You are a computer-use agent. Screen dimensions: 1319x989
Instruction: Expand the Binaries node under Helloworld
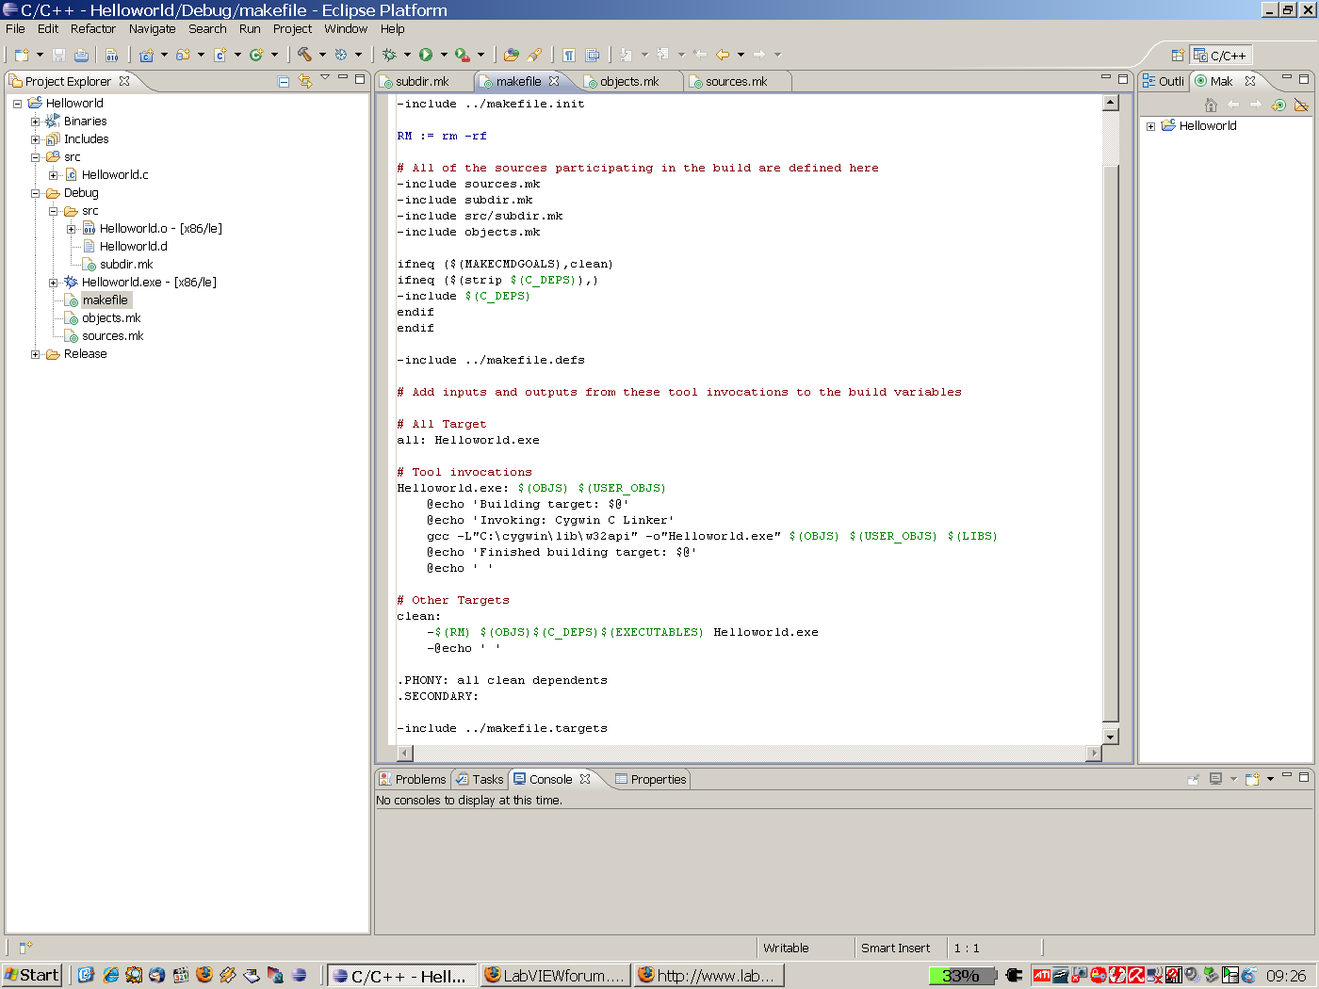[36, 122]
